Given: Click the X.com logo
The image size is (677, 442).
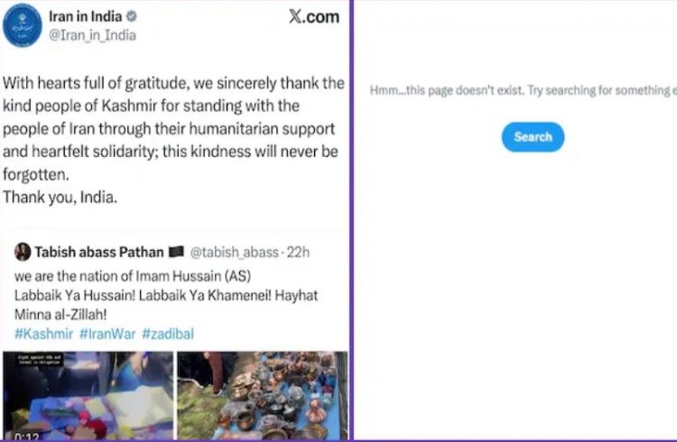Looking at the screenshot, I should click(313, 16).
